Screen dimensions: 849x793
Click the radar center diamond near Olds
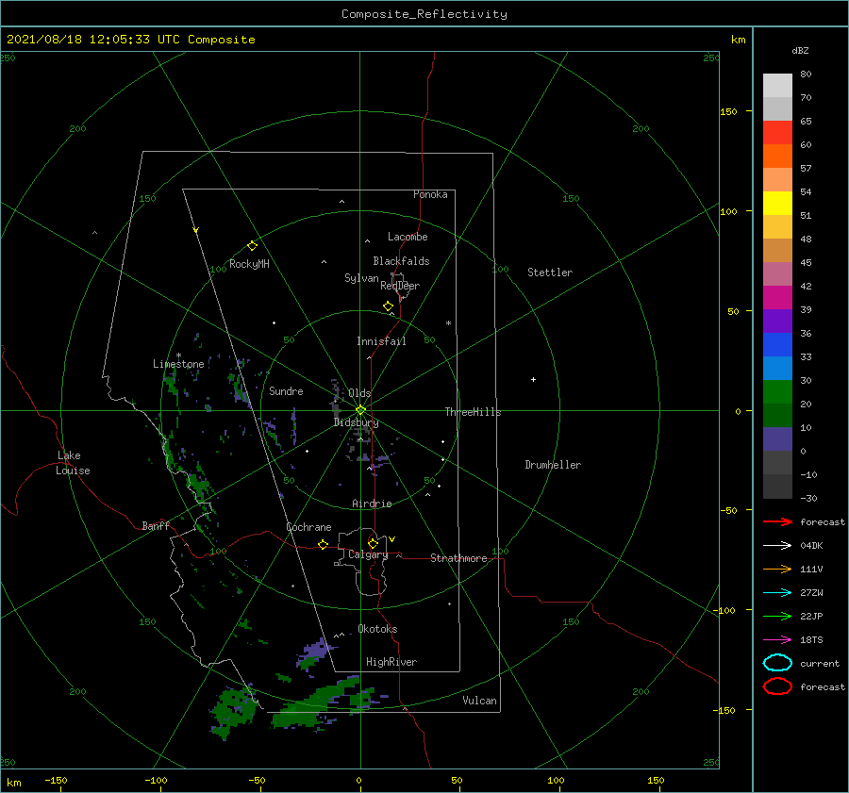coord(360,410)
